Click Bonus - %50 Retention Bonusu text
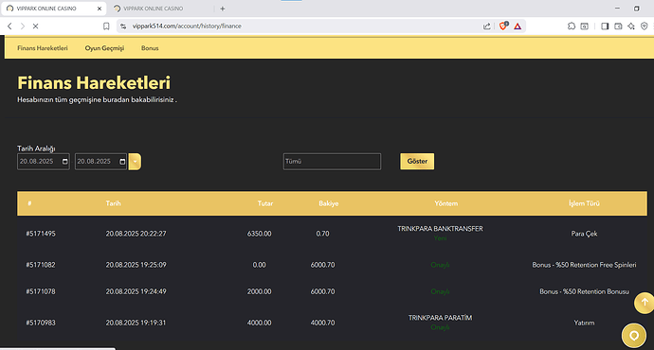The image size is (654, 350). [584, 291]
